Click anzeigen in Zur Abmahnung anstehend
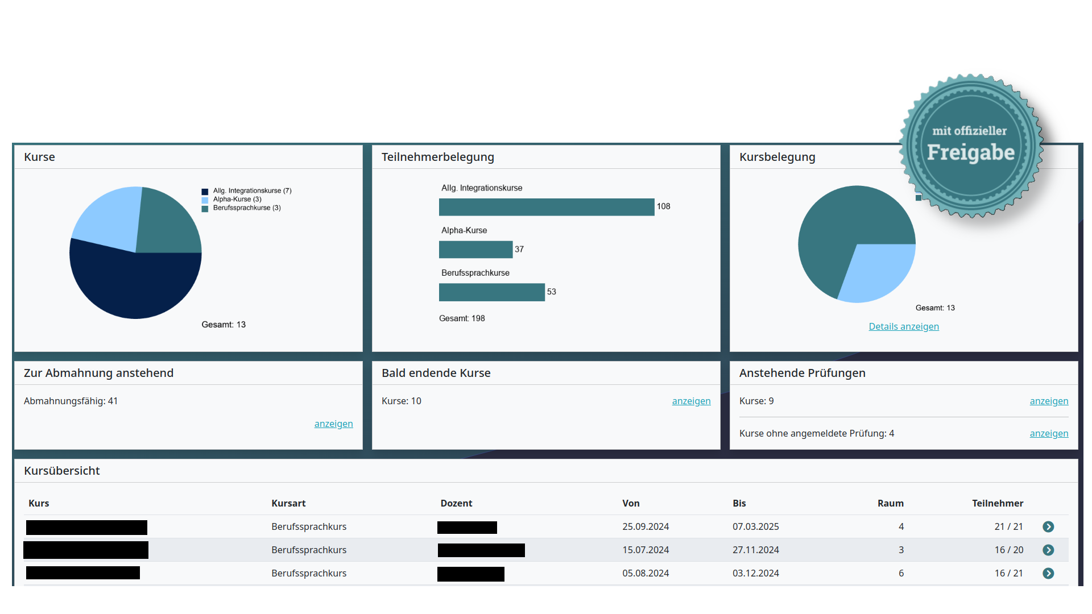1092x614 pixels. pyautogui.click(x=333, y=424)
